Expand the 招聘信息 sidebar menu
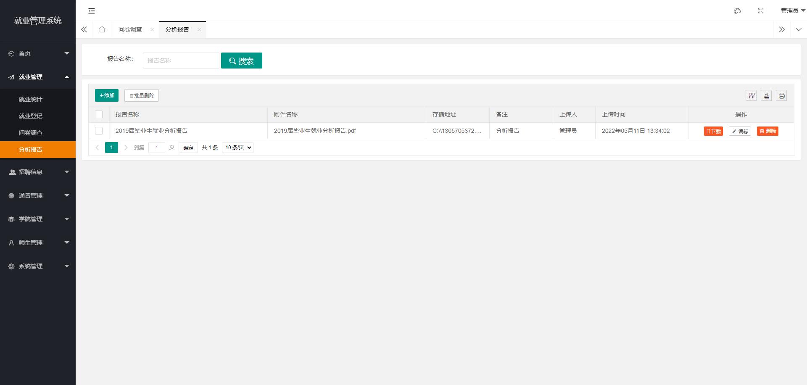This screenshot has height=385, width=807. click(38, 172)
